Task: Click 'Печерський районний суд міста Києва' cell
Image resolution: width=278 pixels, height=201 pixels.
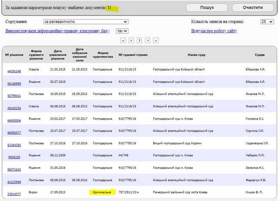Action: coord(180,192)
